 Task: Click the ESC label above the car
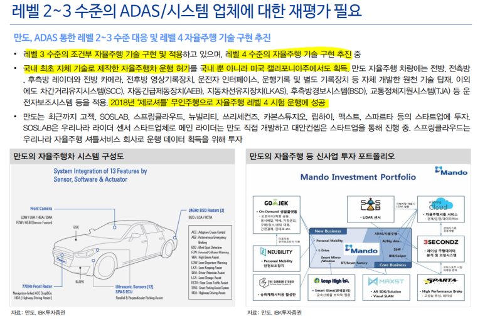pos(76,227)
